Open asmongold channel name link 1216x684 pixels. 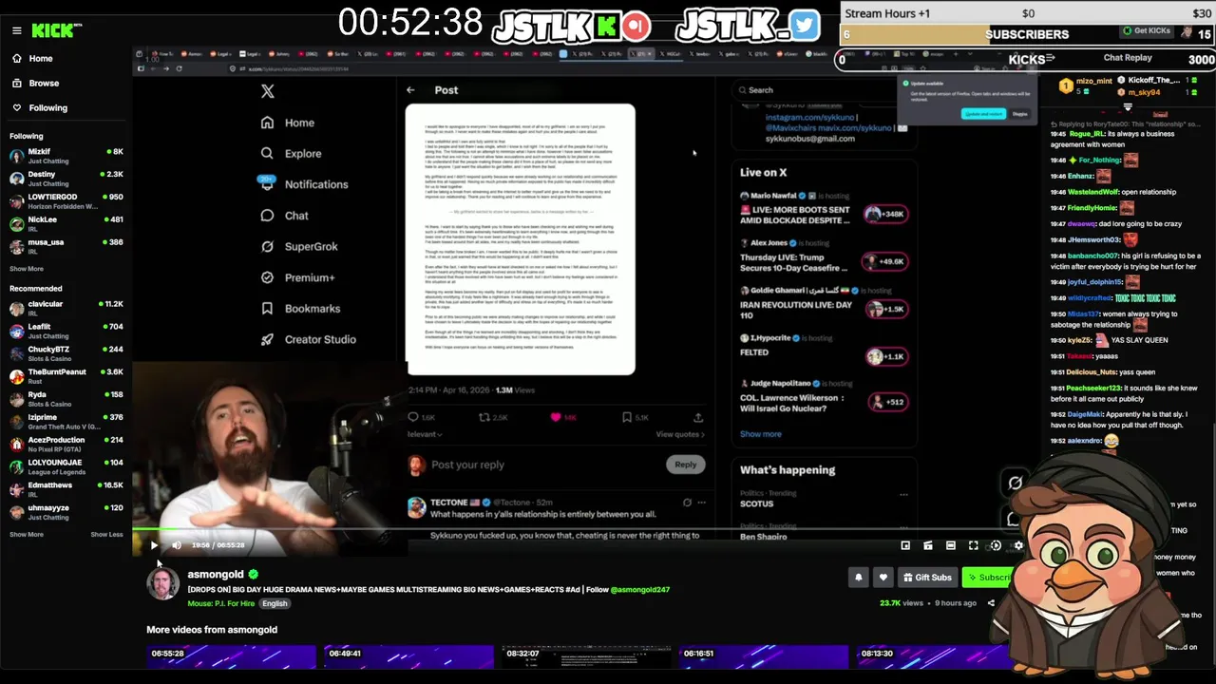point(216,574)
